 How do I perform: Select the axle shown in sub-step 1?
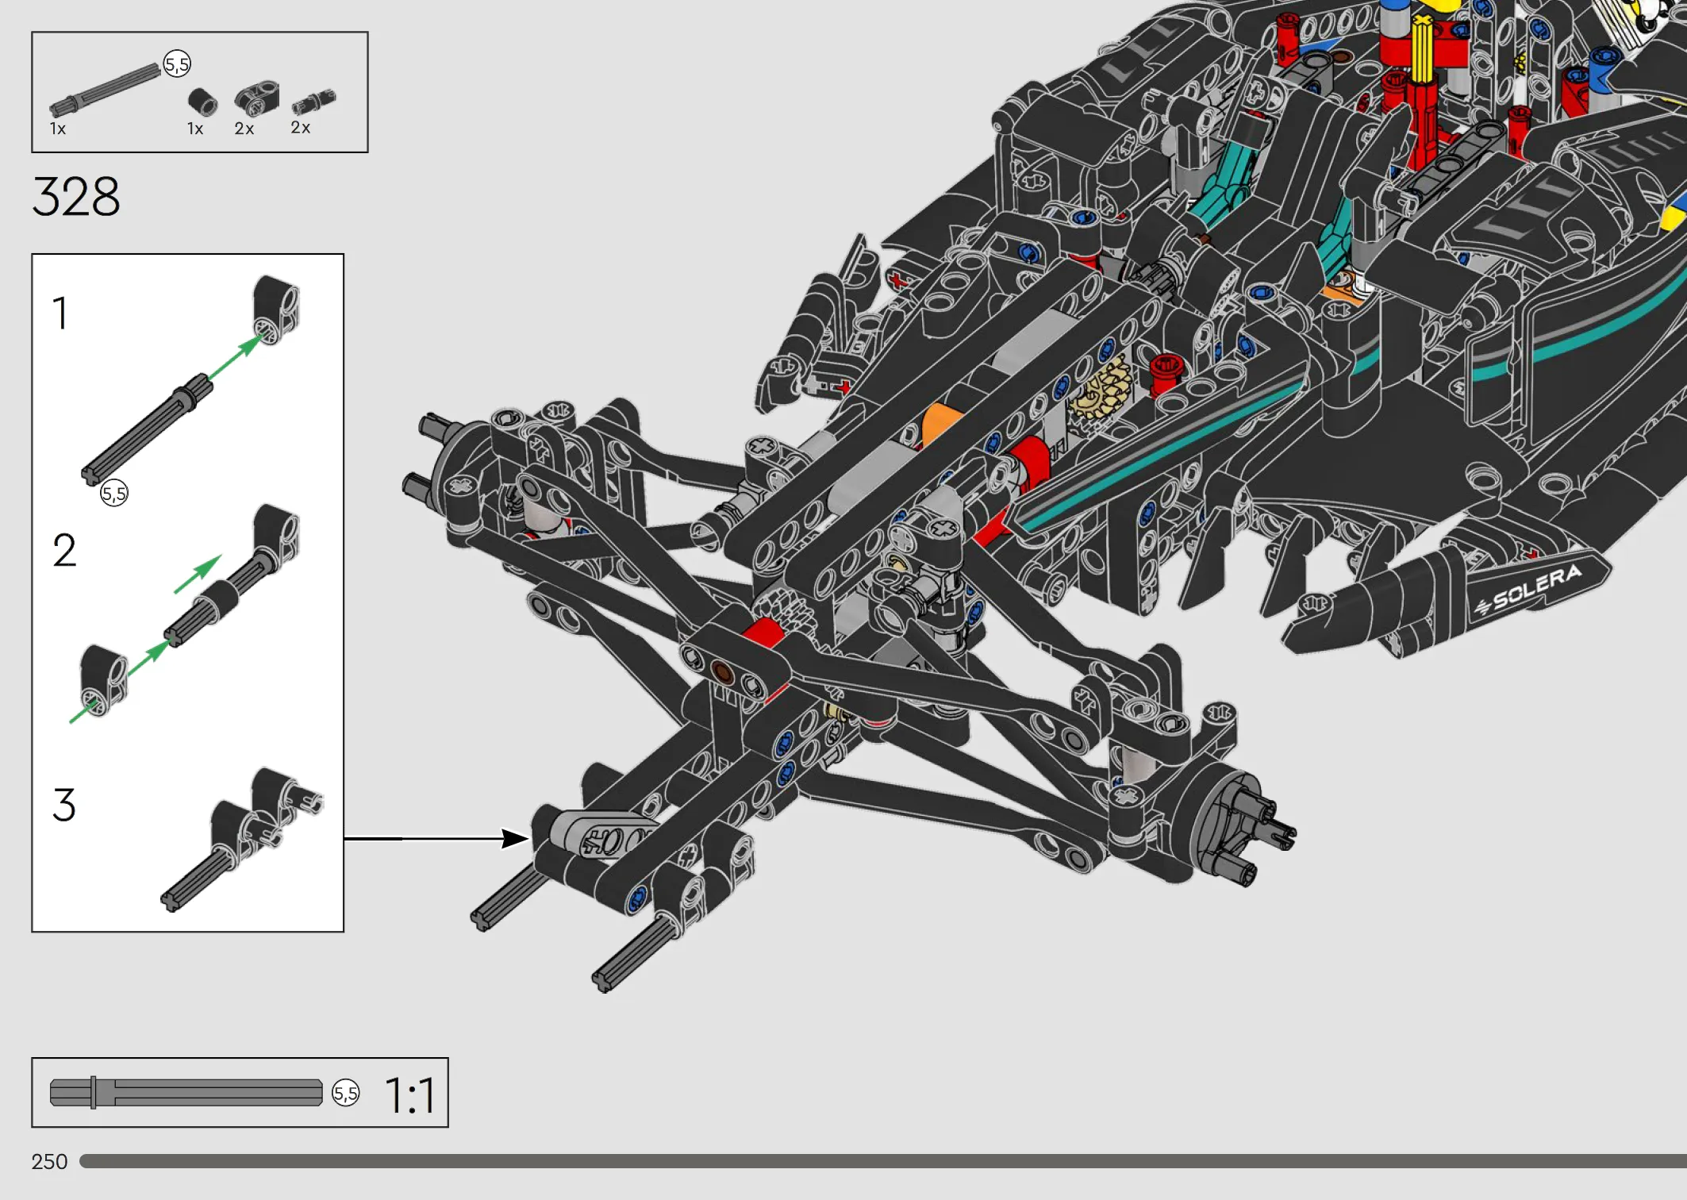coord(148,429)
